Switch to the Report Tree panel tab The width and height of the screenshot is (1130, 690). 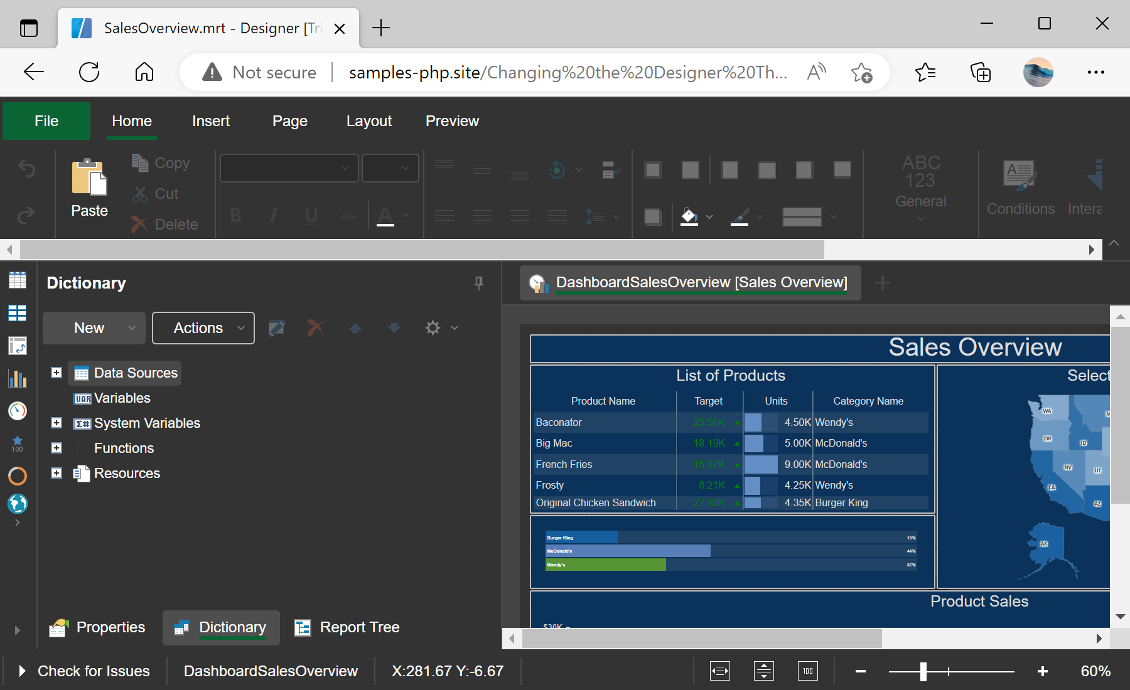[347, 627]
